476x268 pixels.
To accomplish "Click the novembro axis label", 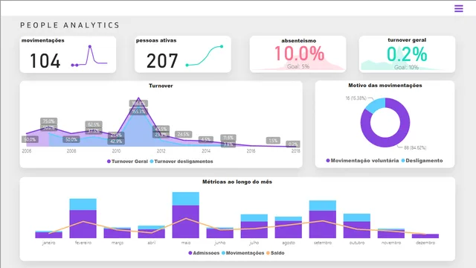I will [391, 243].
